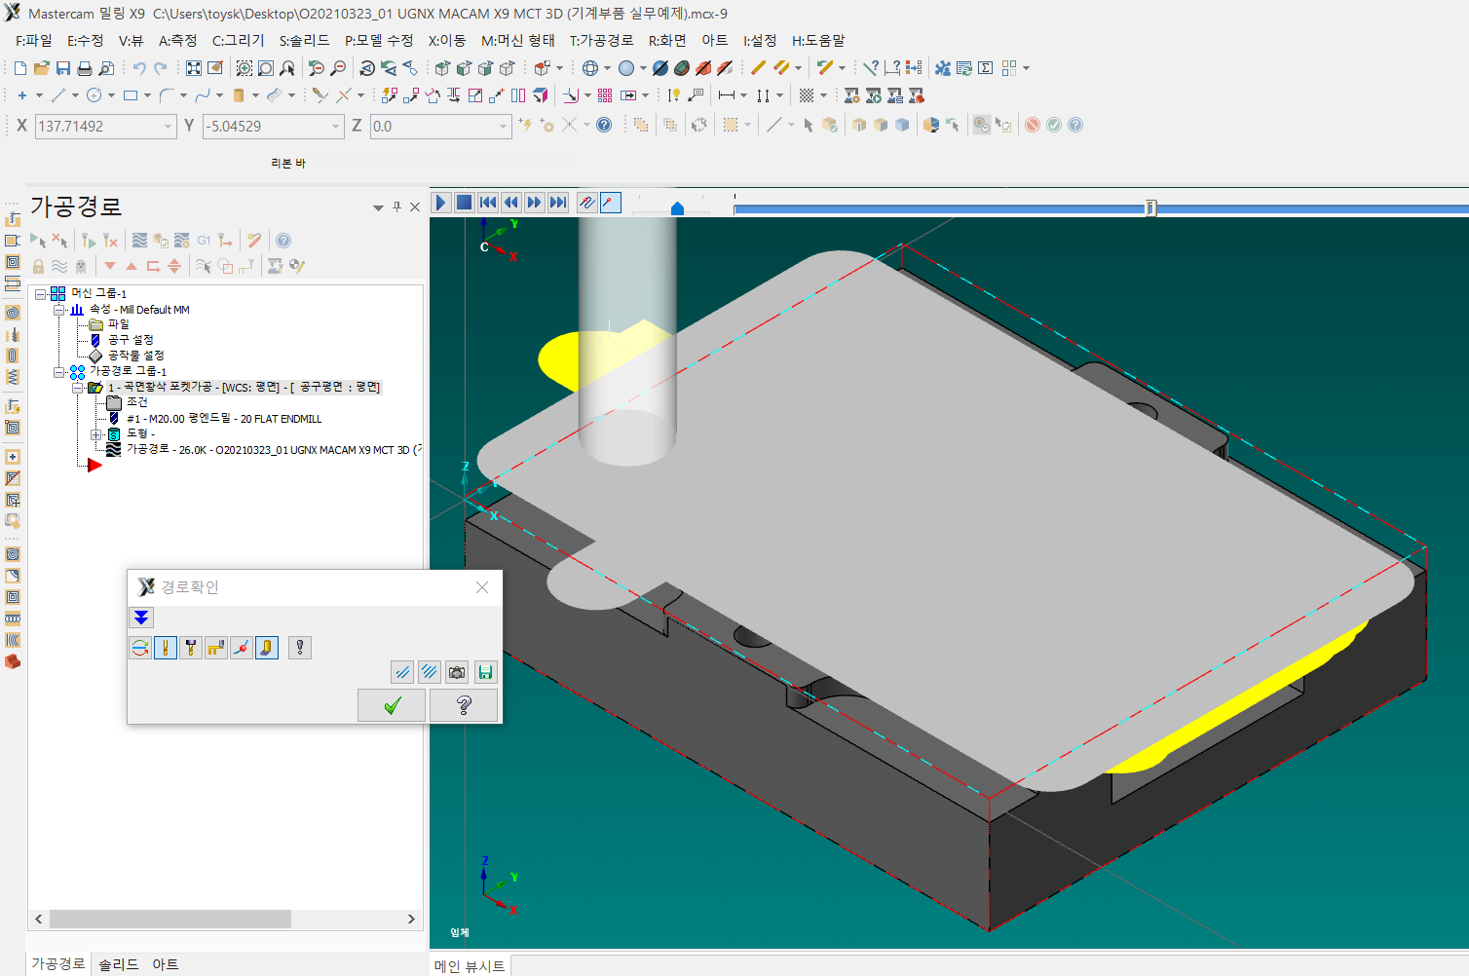Click the Zoom window icon

coord(245,68)
